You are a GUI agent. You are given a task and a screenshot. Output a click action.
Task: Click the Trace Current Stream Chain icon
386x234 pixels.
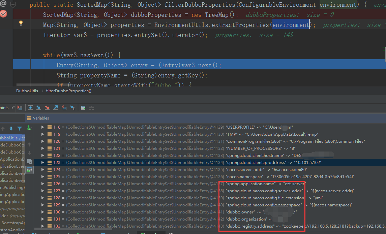(x=91, y=108)
